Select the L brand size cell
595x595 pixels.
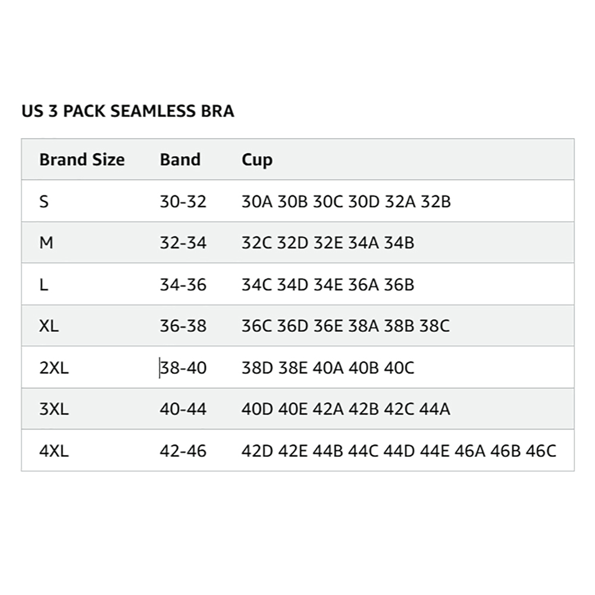tap(43, 285)
